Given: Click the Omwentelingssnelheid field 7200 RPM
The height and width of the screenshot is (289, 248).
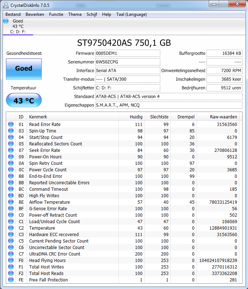Looking at the screenshot, I should [225, 71].
